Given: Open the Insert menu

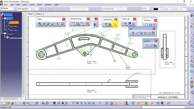Looking at the screenshot, I should [x=32, y=5].
